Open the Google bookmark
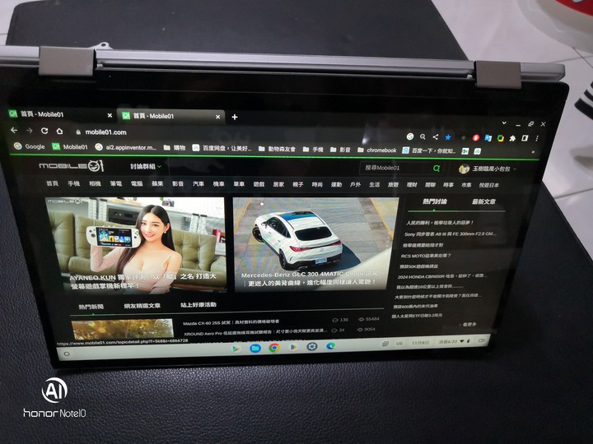The width and height of the screenshot is (593, 444). (29, 146)
